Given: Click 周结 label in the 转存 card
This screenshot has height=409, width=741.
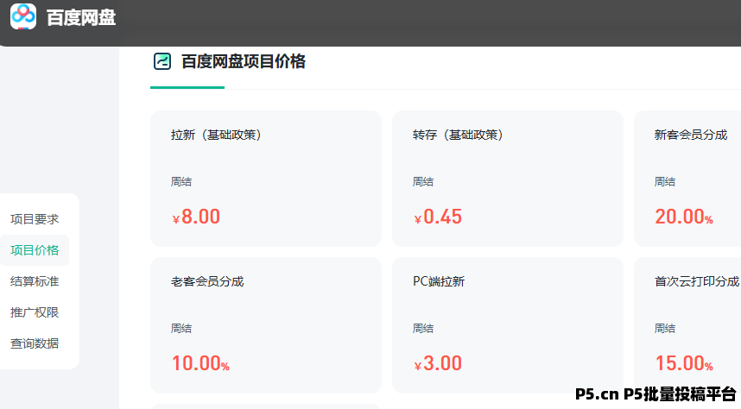Looking at the screenshot, I should tap(423, 182).
